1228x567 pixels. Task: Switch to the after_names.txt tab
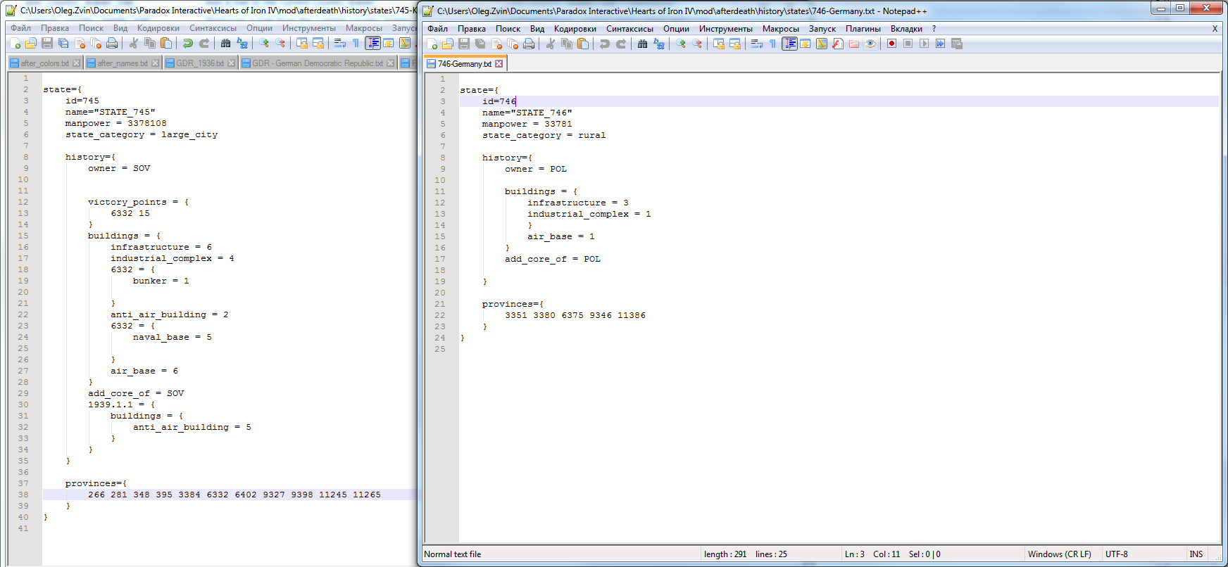coord(122,63)
